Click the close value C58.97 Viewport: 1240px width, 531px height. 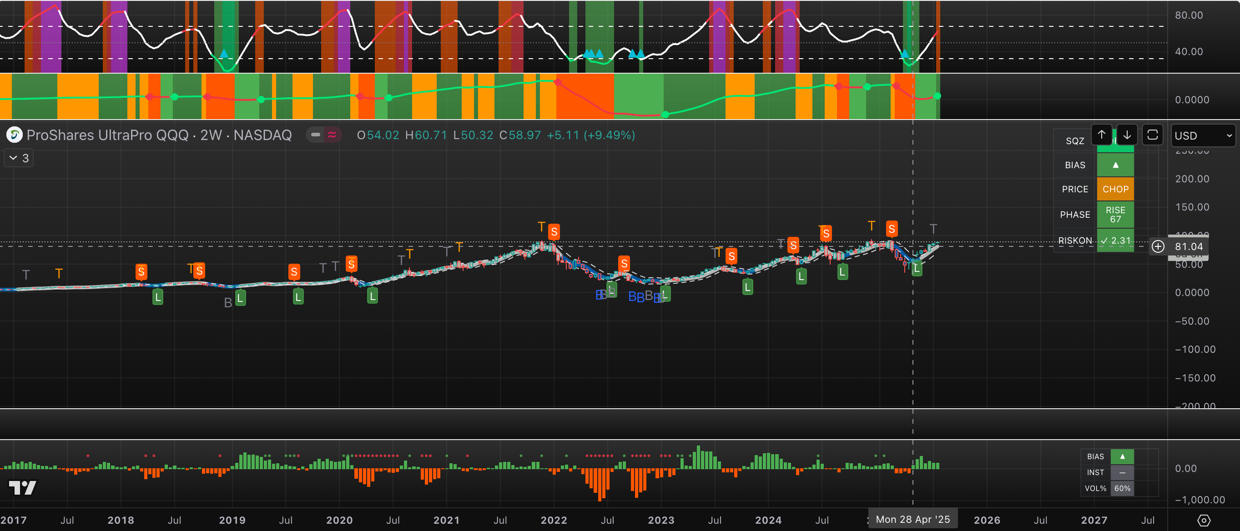[520, 135]
